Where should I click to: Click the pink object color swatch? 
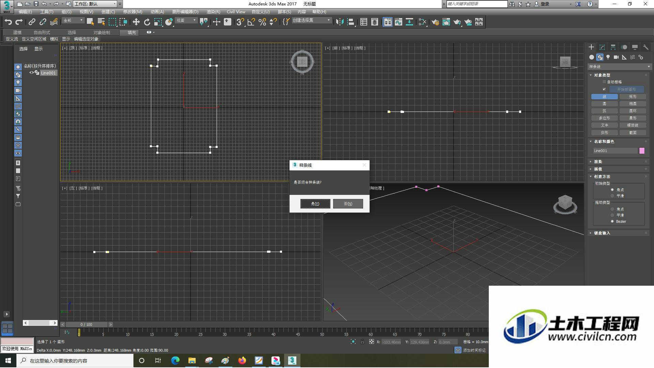(x=642, y=151)
